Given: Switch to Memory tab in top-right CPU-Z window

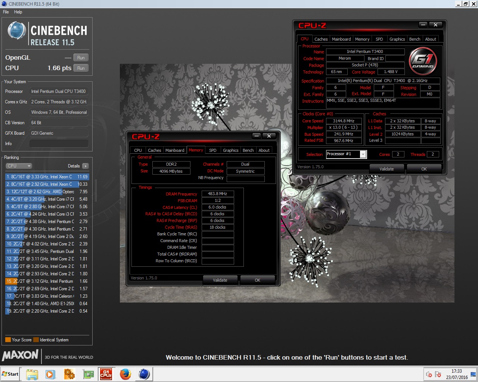Looking at the screenshot, I should (x=362, y=39).
